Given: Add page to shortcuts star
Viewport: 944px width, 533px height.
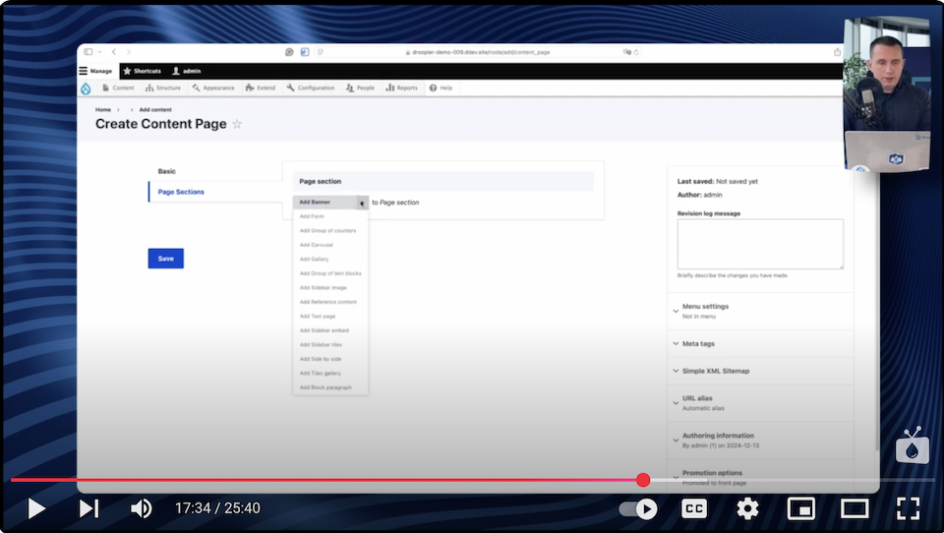Looking at the screenshot, I should [x=237, y=124].
